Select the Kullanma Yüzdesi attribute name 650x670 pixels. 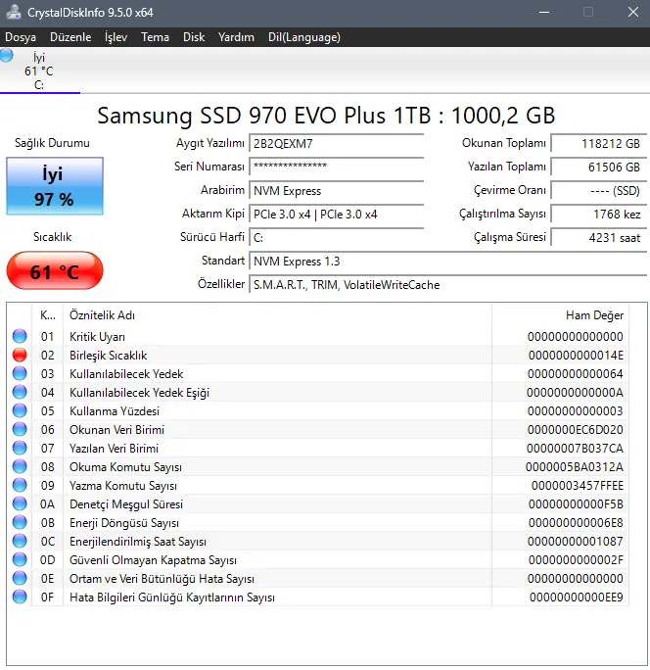tap(115, 411)
